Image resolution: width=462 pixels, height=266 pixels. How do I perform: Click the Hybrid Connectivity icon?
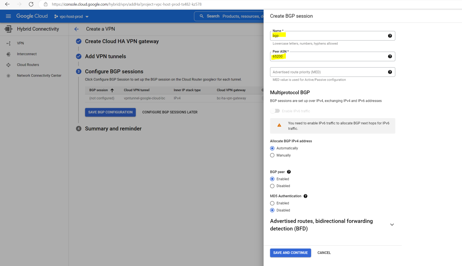pyautogui.click(x=8, y=29)
